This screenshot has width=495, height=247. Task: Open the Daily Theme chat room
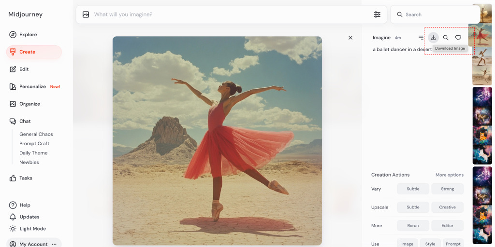pyautogui.click(x=33, y=153)
